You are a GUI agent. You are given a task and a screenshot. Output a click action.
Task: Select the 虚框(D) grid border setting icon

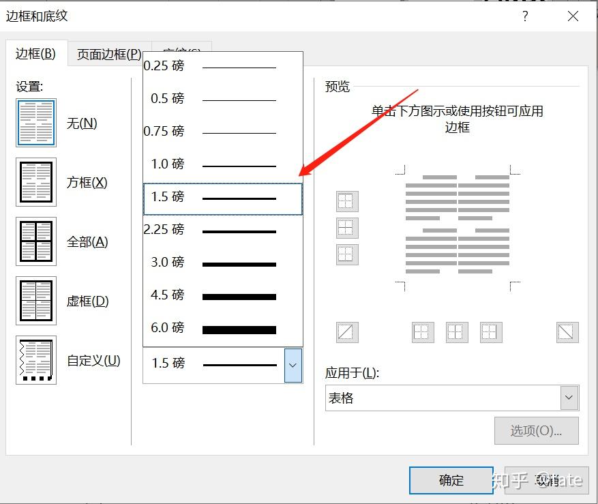pyautogui.click(x=36, y=301)
